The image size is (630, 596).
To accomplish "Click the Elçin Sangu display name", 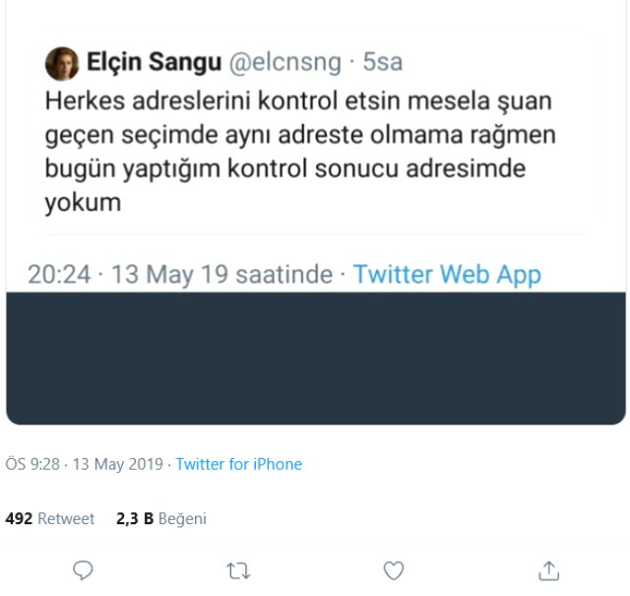I will click(x=154, y=63).
